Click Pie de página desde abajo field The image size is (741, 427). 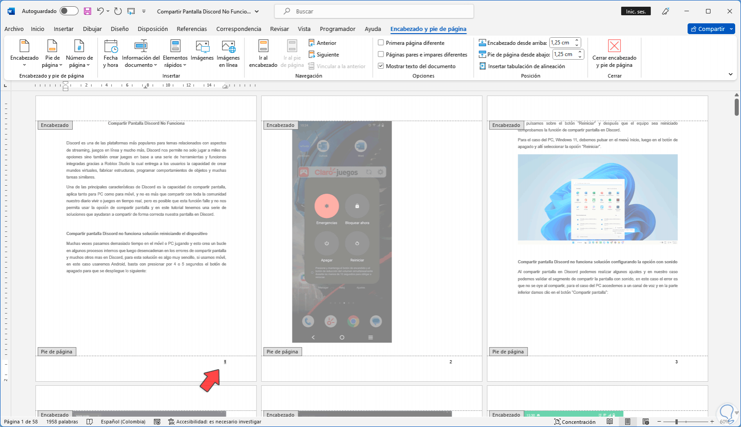coord(565,55)
